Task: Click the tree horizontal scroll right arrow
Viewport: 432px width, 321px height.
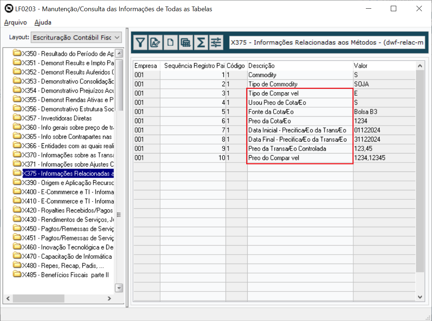Action: [x=110, y=298]
